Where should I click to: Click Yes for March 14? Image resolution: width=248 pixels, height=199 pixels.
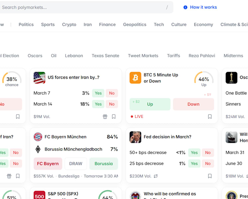[98, 104]
